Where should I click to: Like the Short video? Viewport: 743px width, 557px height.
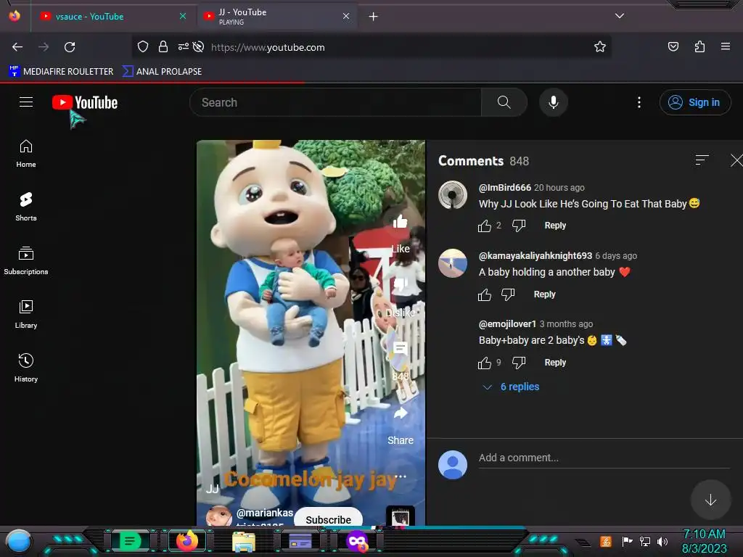pyautogui.click(x=401, y=222)
